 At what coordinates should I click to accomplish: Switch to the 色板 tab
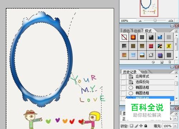pos(137,31)
